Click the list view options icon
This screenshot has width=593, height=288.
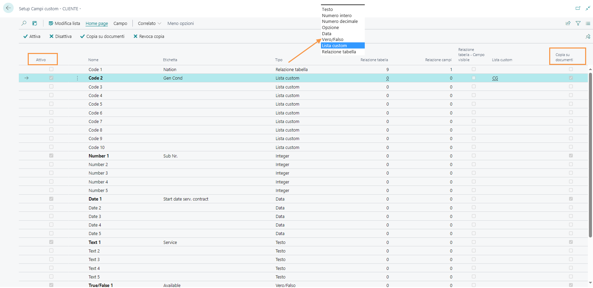click(x=588, y=23)
